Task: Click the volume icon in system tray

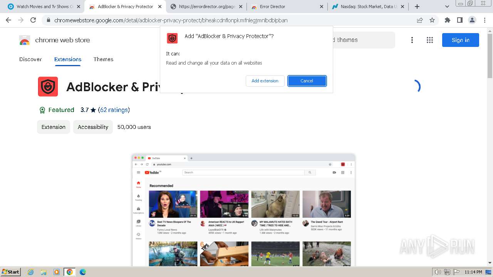Action: click(x=438, y=272)
